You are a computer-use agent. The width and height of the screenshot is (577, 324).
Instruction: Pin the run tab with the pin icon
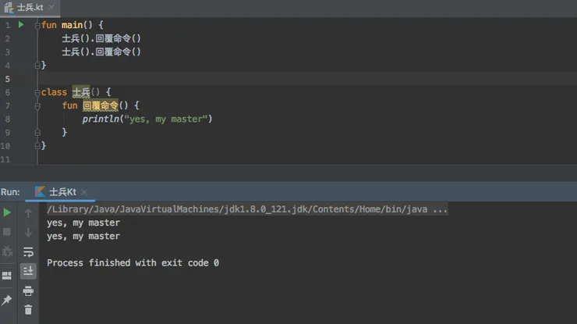(7, 300)
